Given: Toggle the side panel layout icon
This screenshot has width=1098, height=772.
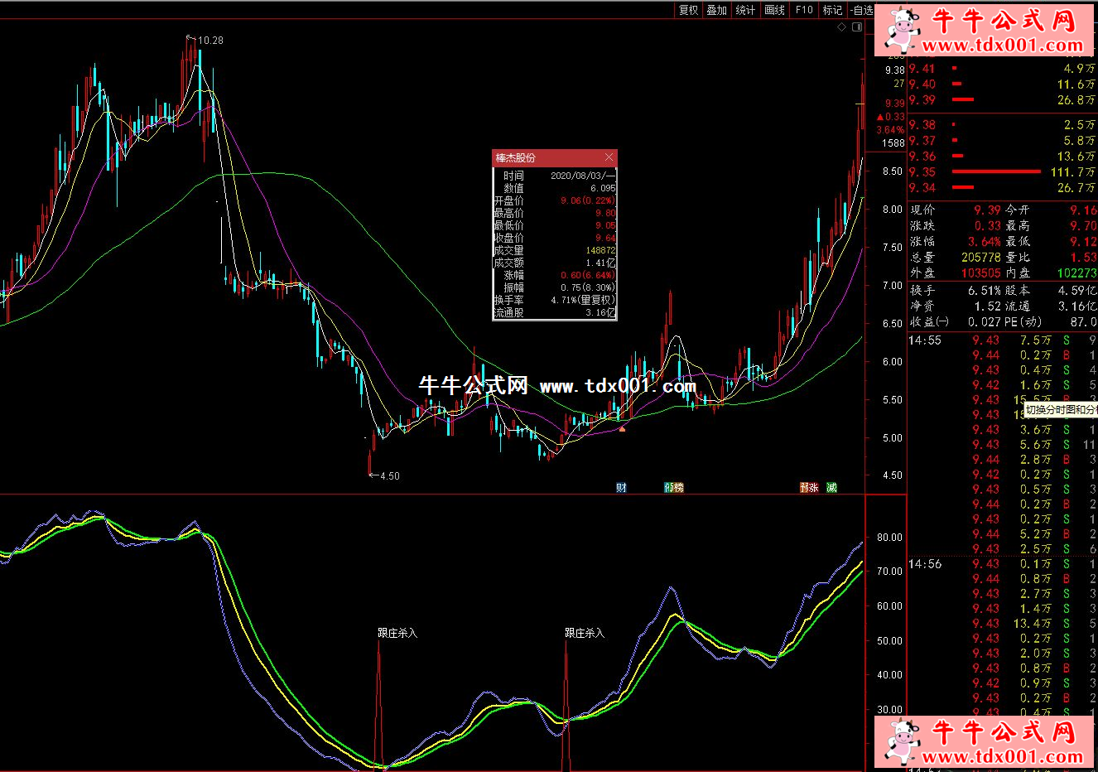Looking at the screenshot, I should click(x=859, y=27).
